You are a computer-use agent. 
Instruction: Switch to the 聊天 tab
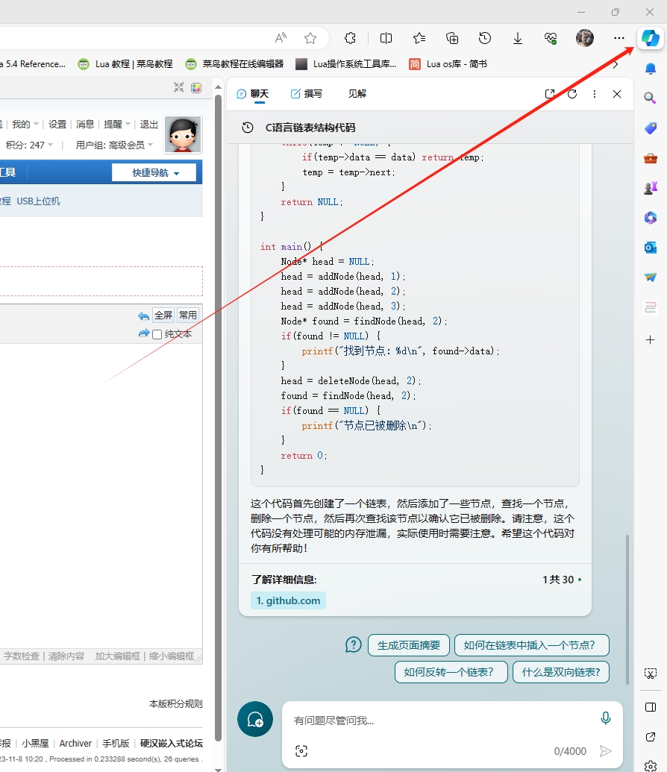point(253,93)
